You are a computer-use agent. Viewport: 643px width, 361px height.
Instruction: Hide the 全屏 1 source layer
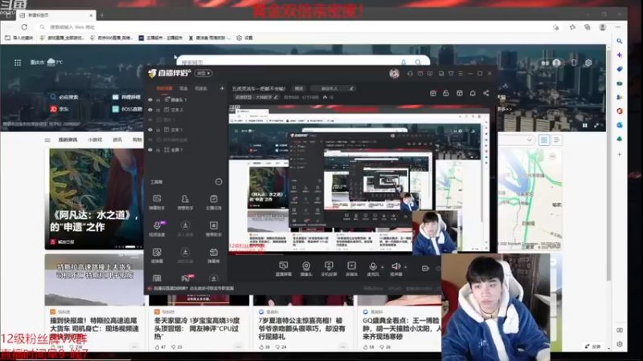click(150, 150)
